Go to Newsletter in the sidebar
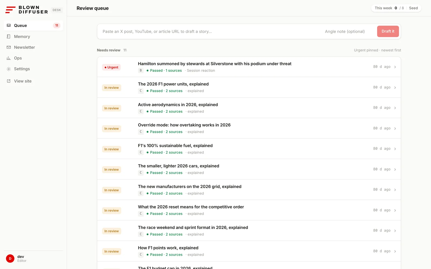 coord(33,47)
